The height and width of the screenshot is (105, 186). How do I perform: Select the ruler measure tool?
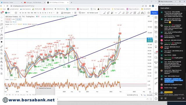pyautogui.click(x=1, y=47)
